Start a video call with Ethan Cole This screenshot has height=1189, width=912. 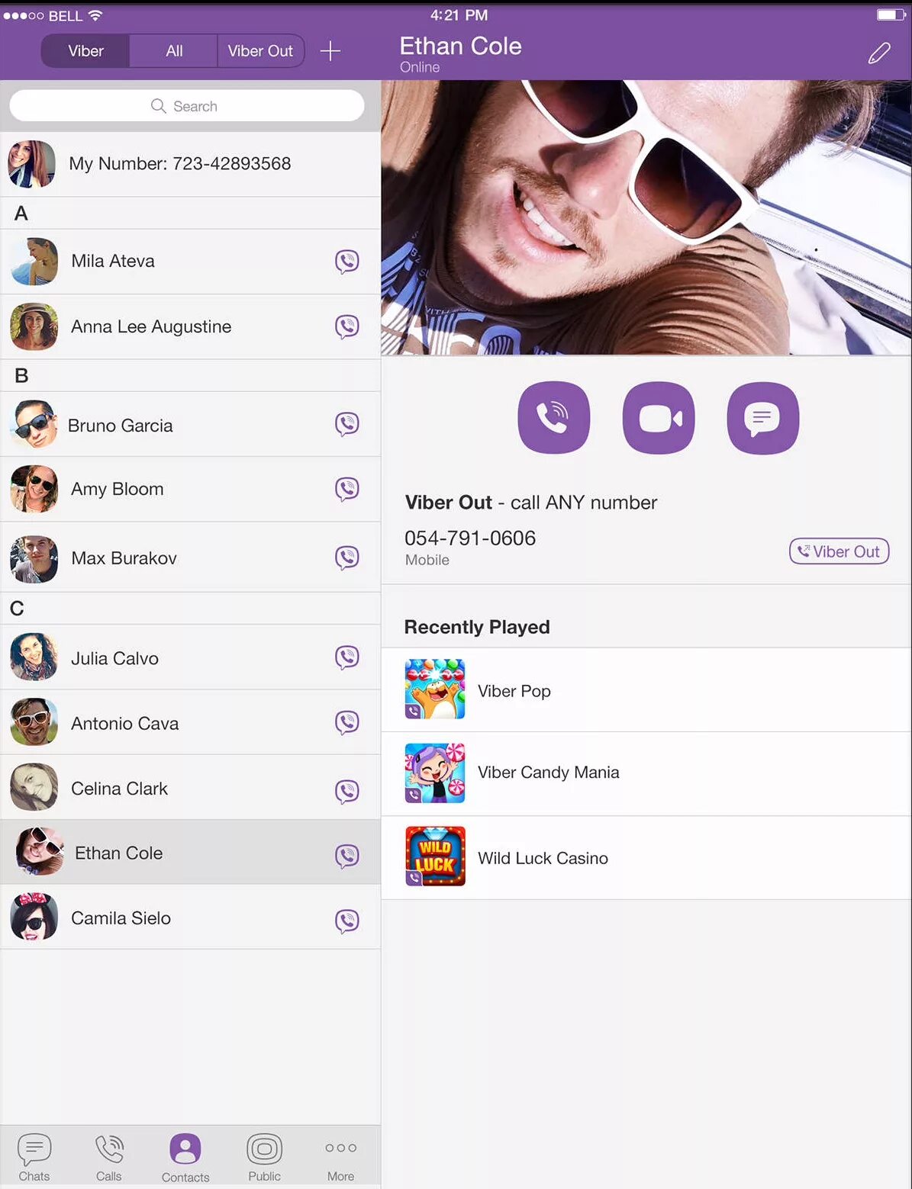pos(659,418)
